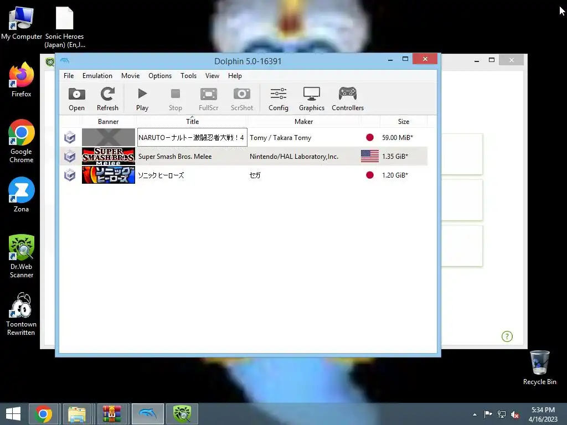The height and width of the screenshot is (425, 567).
Task: Sort the list by Maker column header
Action: (x=304, y=121)
